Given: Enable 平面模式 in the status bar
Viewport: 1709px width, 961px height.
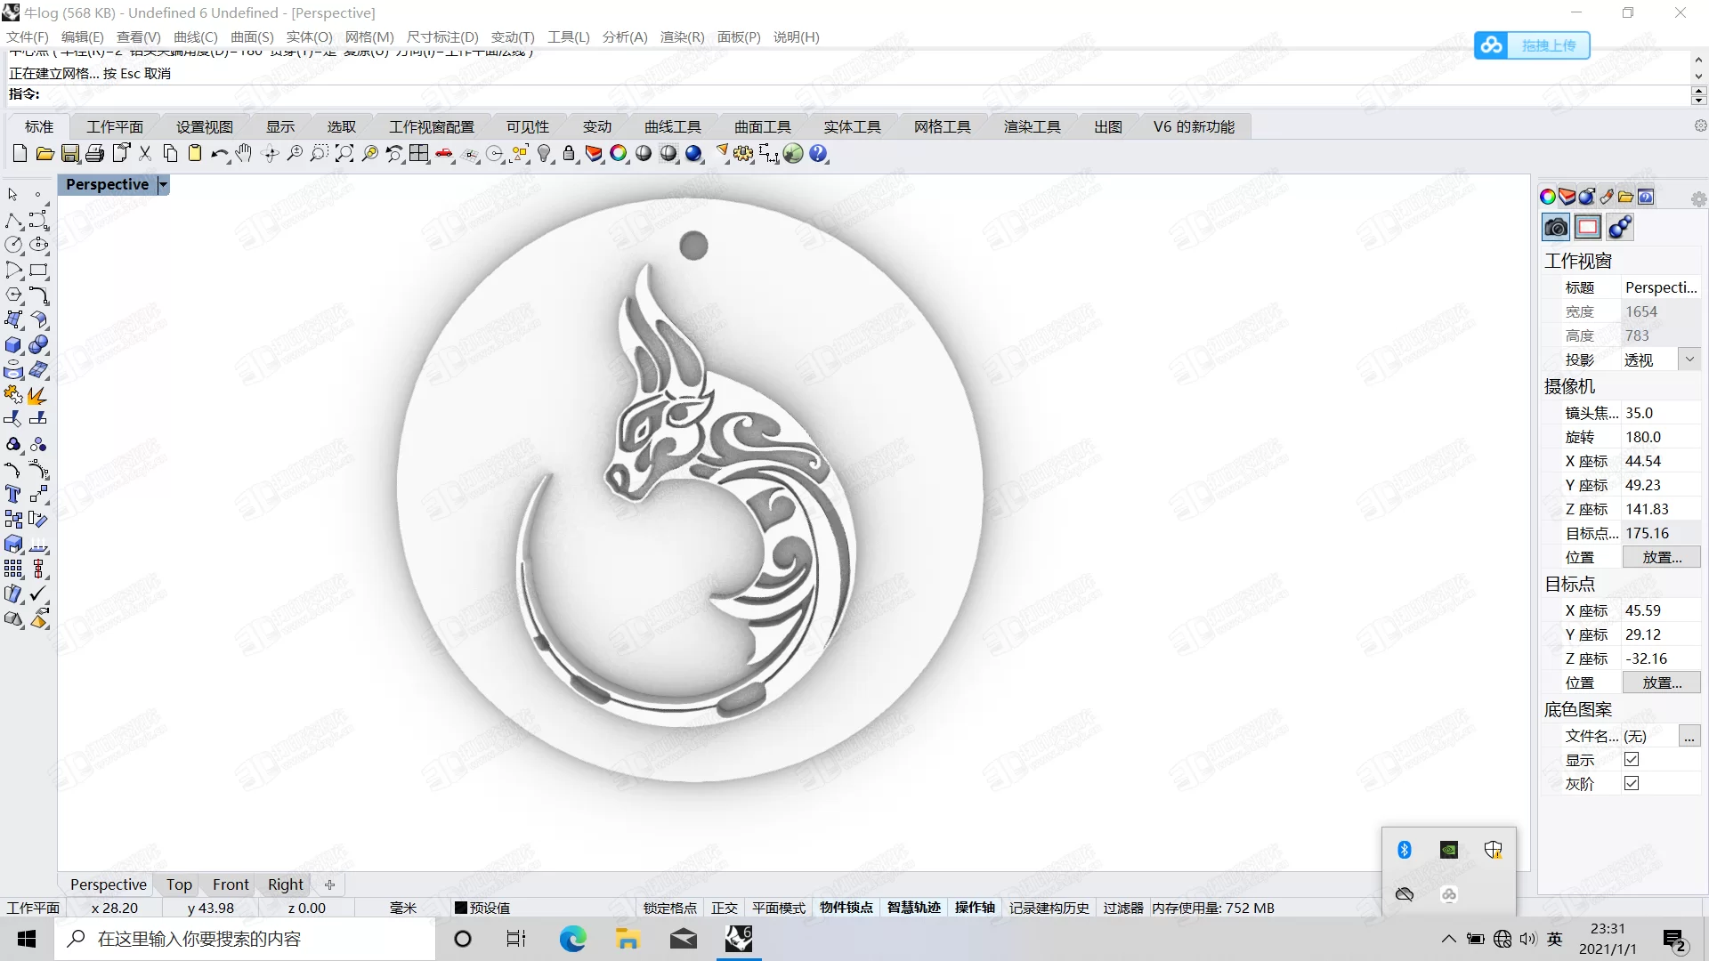Looking at the screenshot, I should coord(778,907).
